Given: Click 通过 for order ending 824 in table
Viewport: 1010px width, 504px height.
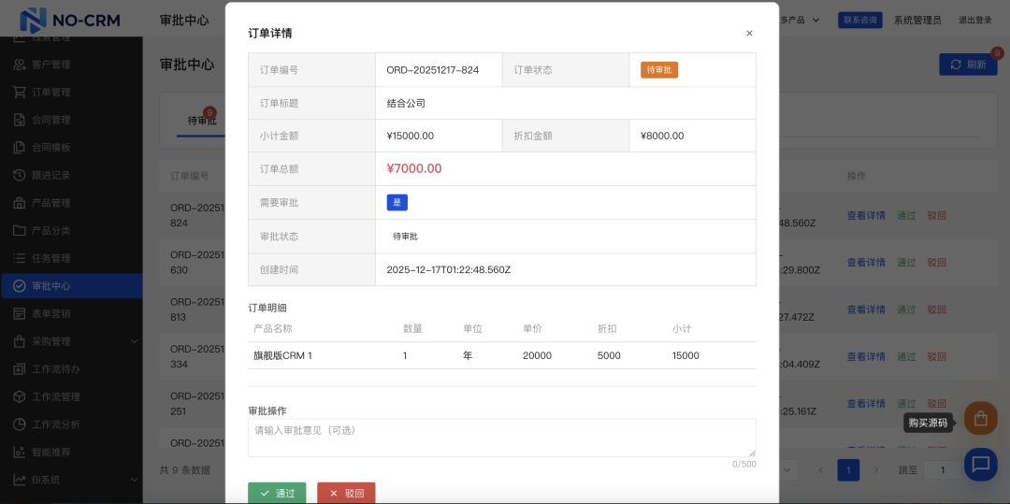Looking at the screenshot, I should (x=905, y=216).
